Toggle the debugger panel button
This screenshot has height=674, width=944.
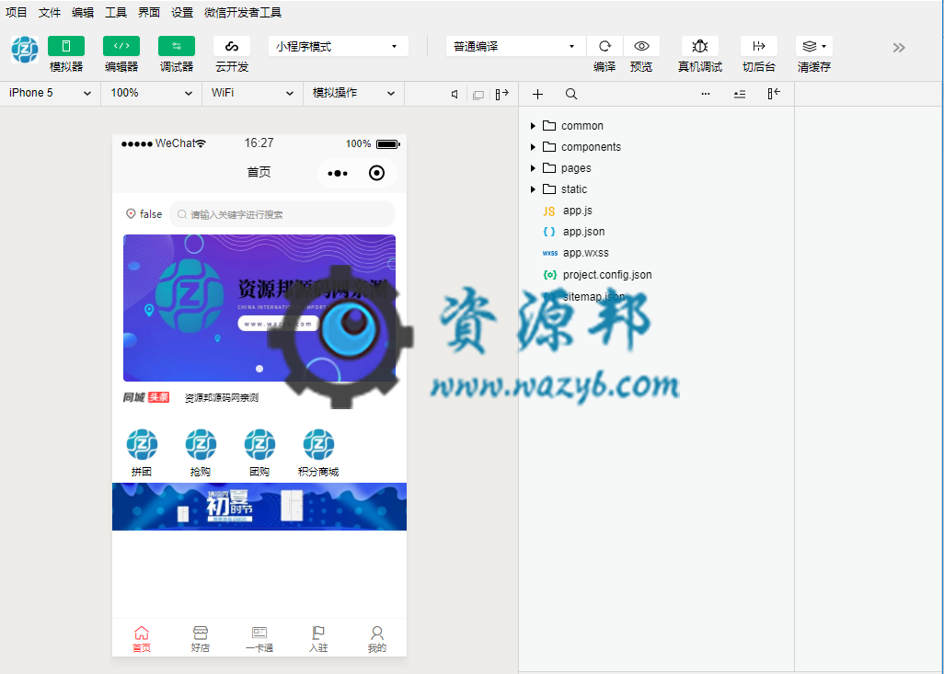pyautogui.click(x=177, y=46)
